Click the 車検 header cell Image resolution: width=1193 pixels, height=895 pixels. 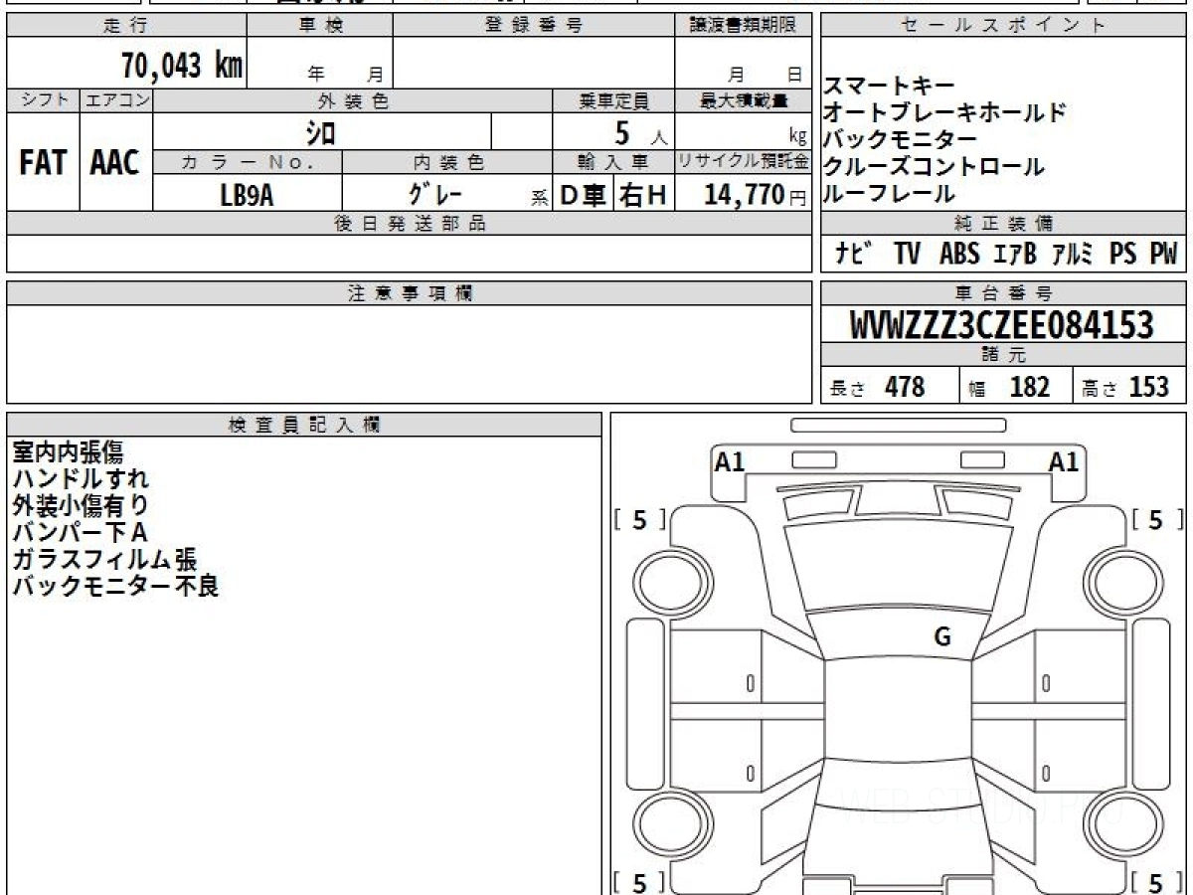click(x=320, y=27)
